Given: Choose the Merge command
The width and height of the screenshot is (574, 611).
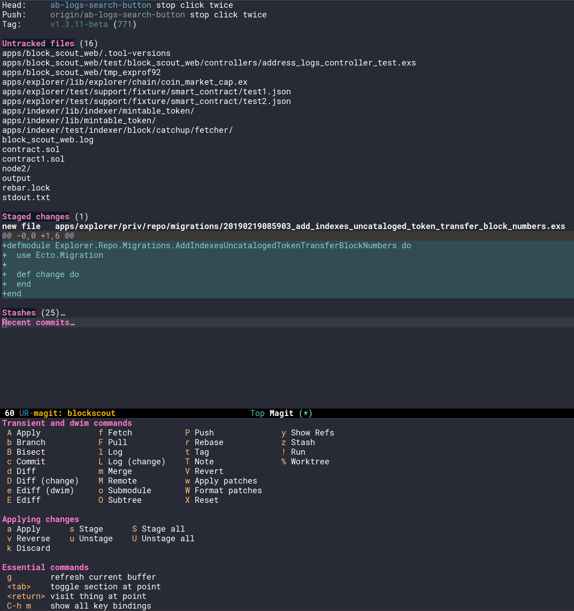Looking at the screenshot, I should coord(115,471).
